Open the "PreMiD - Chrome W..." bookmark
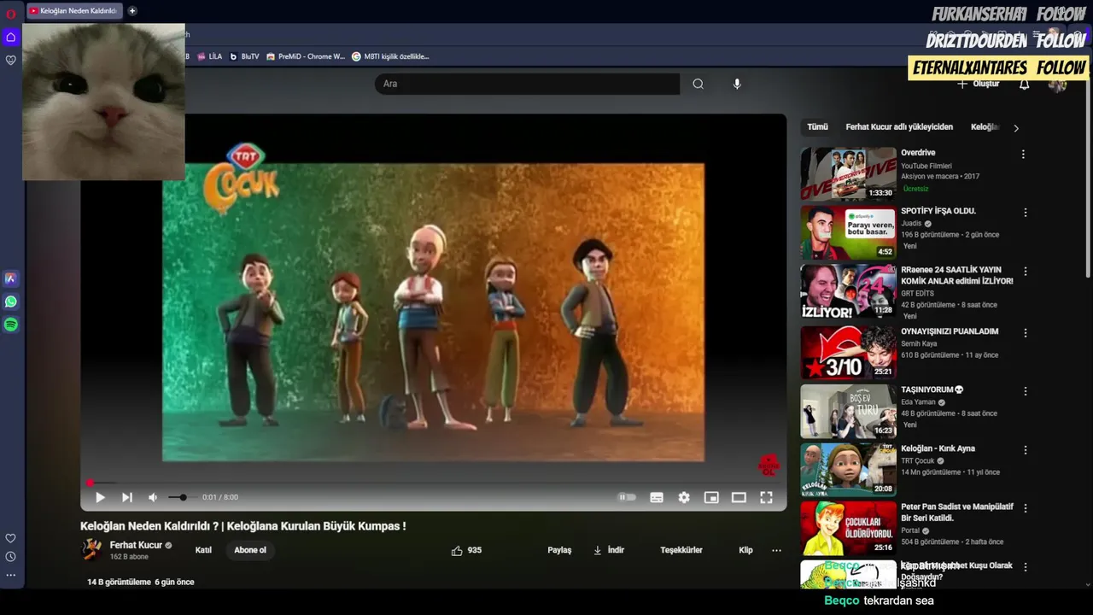Screen dimensions: 1093x615 (x=306, y=56)
